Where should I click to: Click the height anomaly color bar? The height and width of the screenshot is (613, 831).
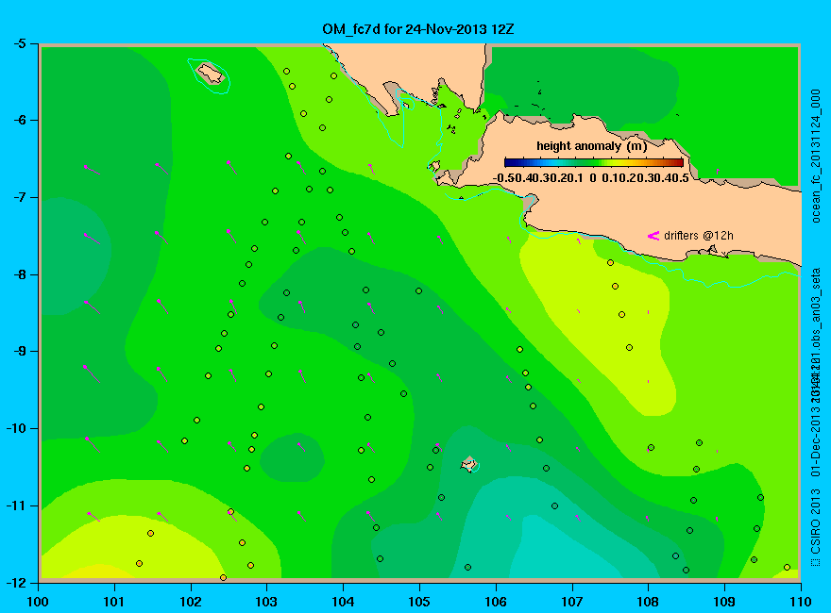[594, 162]
